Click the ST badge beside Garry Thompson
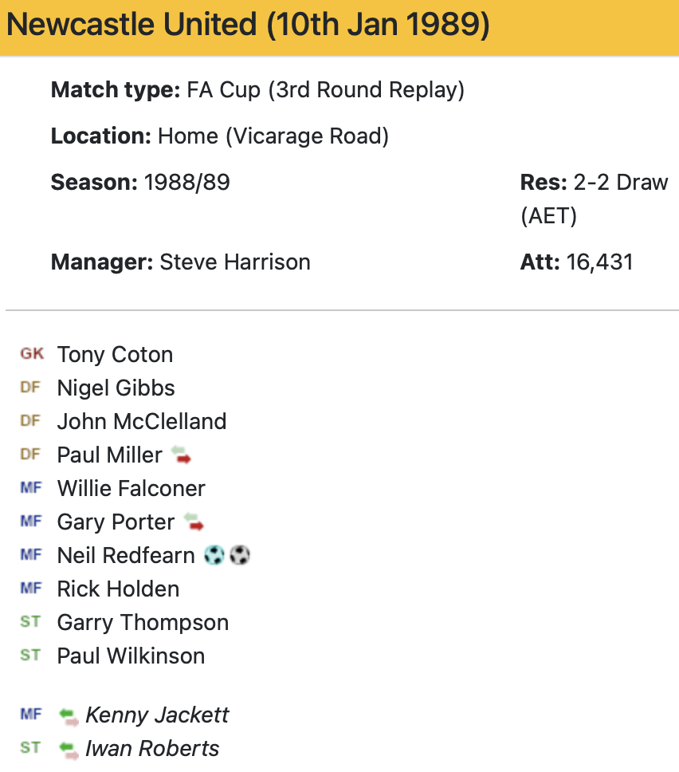The height and width of the screenshot is (772, 679). pos(30,622)
